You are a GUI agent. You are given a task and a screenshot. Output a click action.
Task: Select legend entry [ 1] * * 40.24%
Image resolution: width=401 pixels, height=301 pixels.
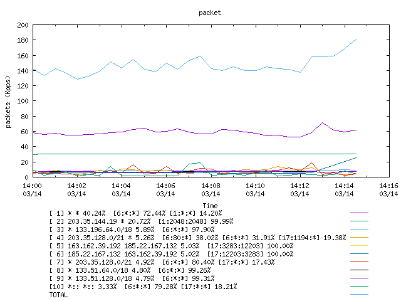pyautogui.click(x=135, y=213)
